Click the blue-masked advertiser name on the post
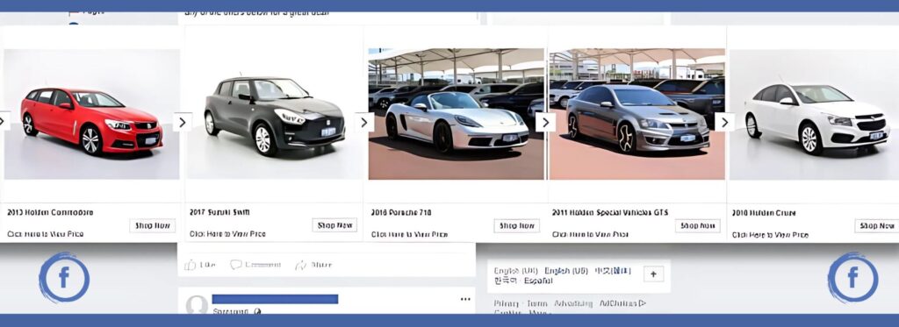Viewport: 899px width, 327px height. [x=275, y=299]
